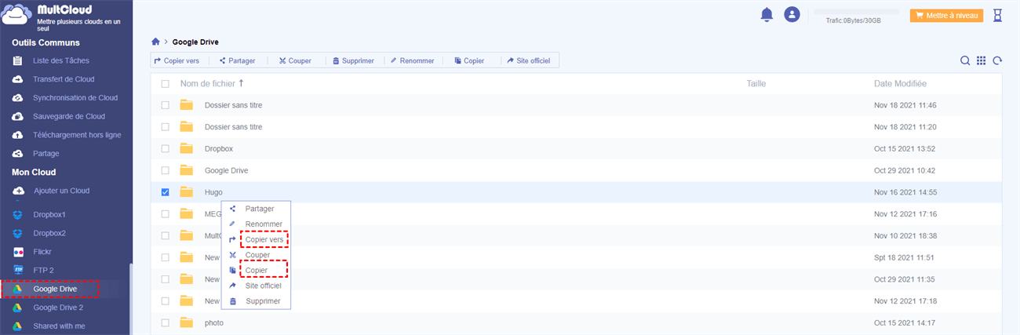Click the refresh icon
The height and width of the screenshot is (335, 1020).
pyautogui.click(x=997, y=60)
